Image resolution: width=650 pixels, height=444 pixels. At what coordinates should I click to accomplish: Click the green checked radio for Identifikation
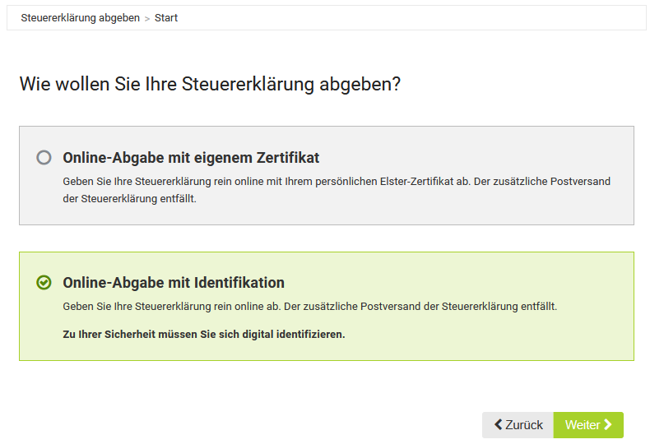click(44, 283)
